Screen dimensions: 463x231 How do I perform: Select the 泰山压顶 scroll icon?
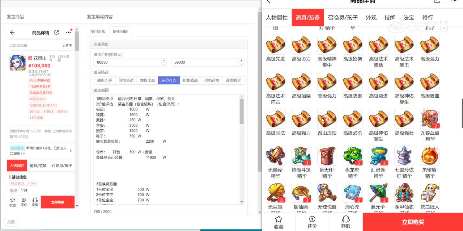click(x=327, y=119)
